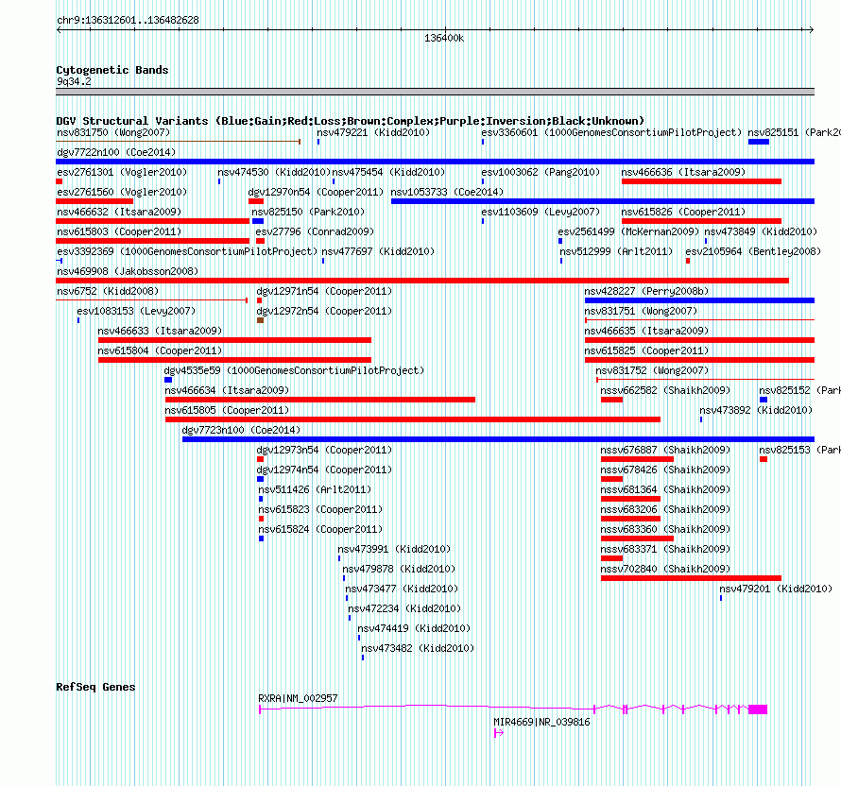This screenshot has height=786, width=841.
Task: Select the nssv676887 (Shaikh2009) red bar
Action: (637, 459)
